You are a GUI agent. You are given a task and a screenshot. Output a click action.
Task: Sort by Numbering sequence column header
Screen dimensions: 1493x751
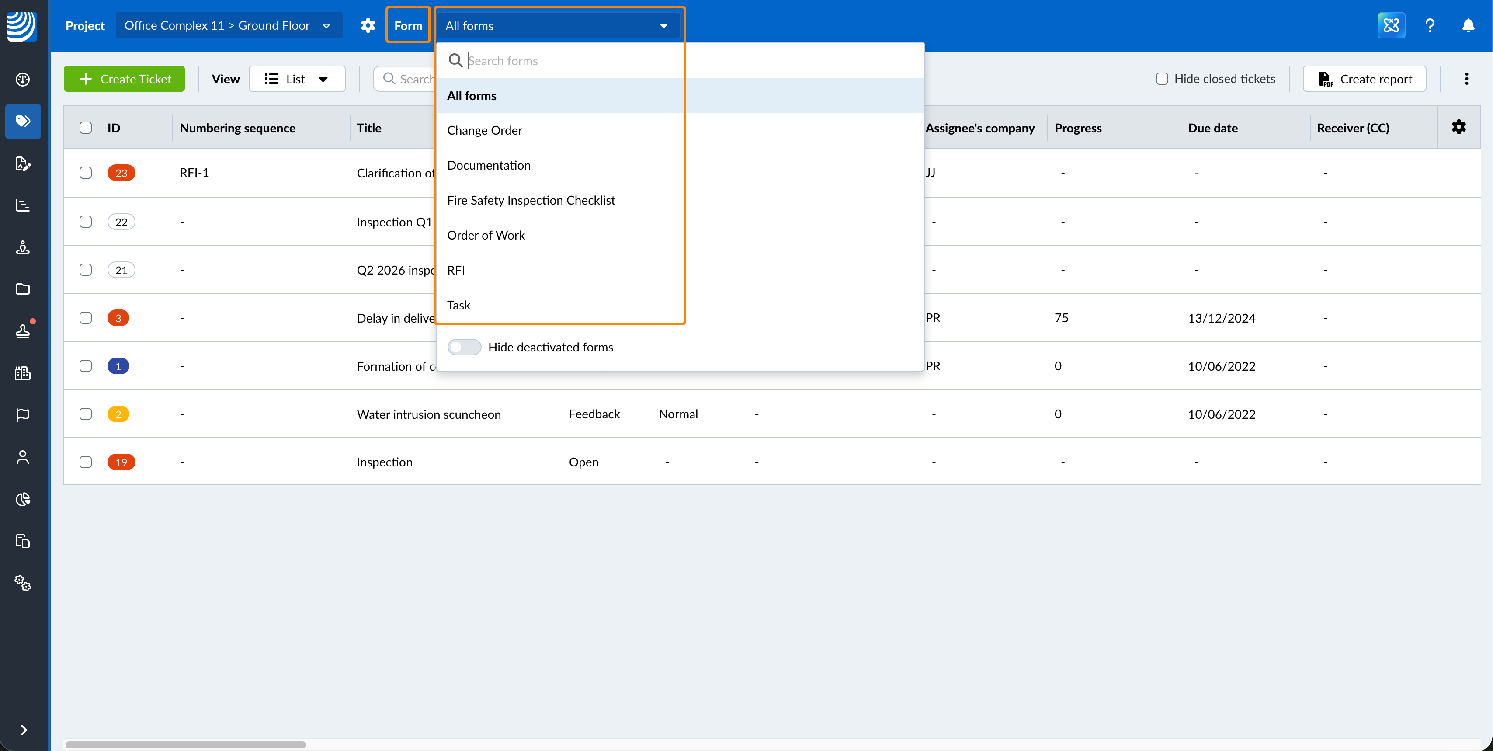pos(238,128)
